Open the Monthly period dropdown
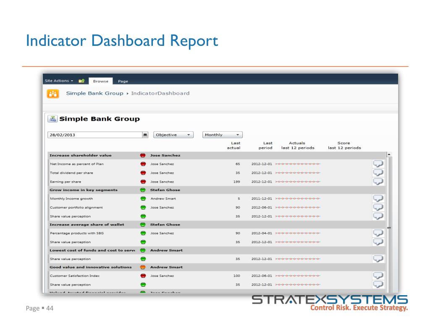This screenshot has width=430, height=323. [x=223, y=135]
